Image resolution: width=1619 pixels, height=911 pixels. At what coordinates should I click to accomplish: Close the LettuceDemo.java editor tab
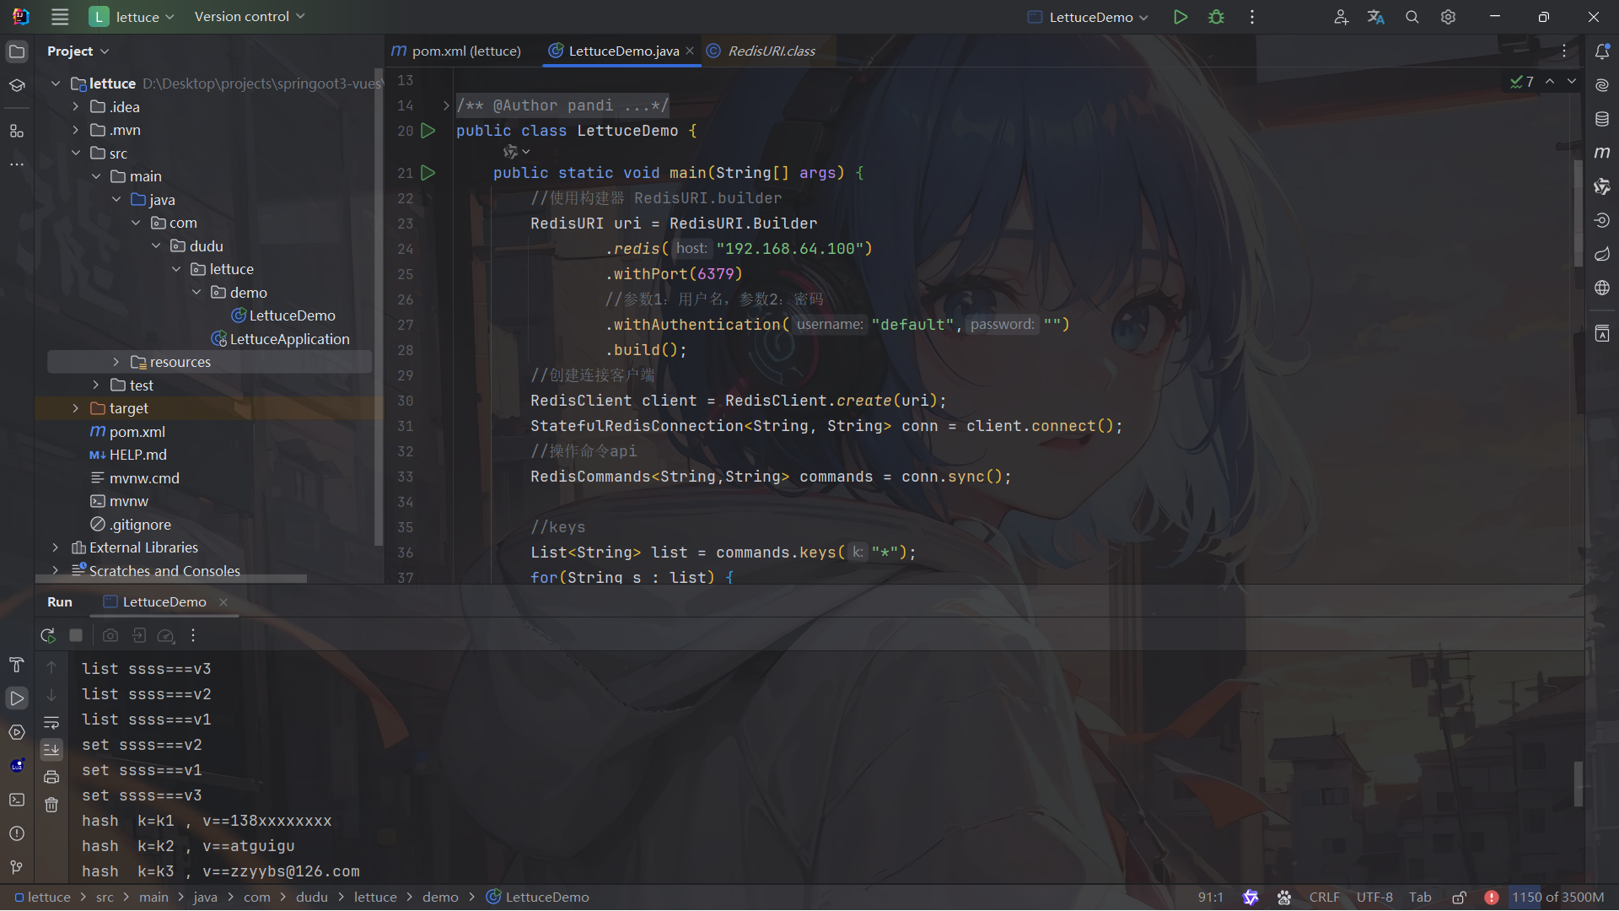coord(690,51)
